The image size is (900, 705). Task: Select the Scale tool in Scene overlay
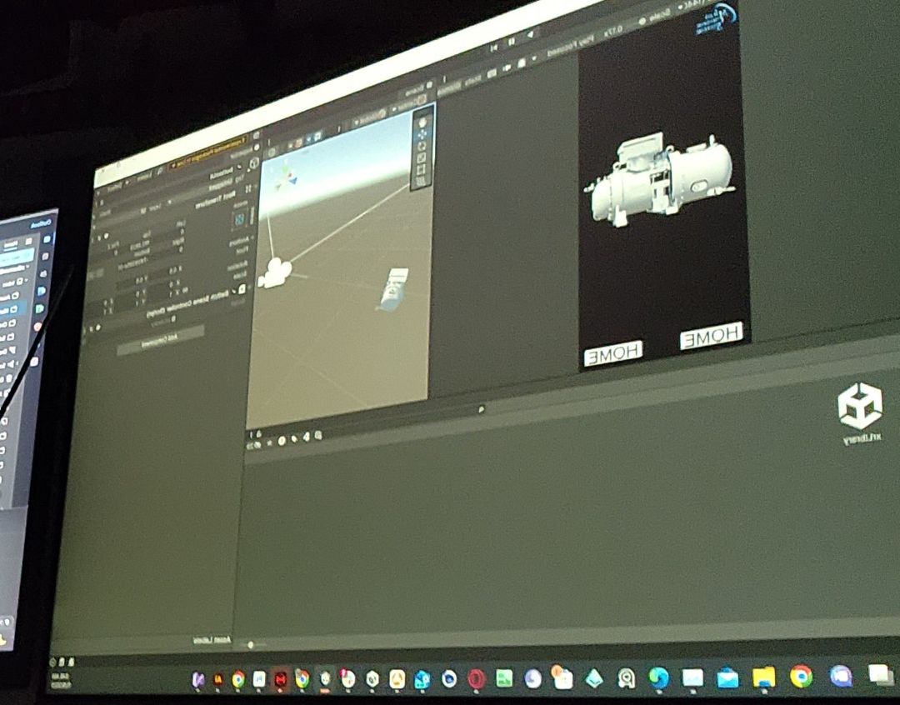click(x=422, y=157)
